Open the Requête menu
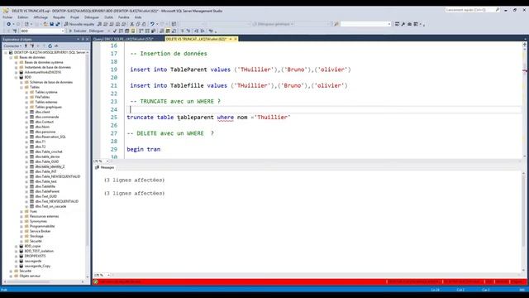Image resolution: width=529 pixels, height=298 pixels. click(59, 17)
